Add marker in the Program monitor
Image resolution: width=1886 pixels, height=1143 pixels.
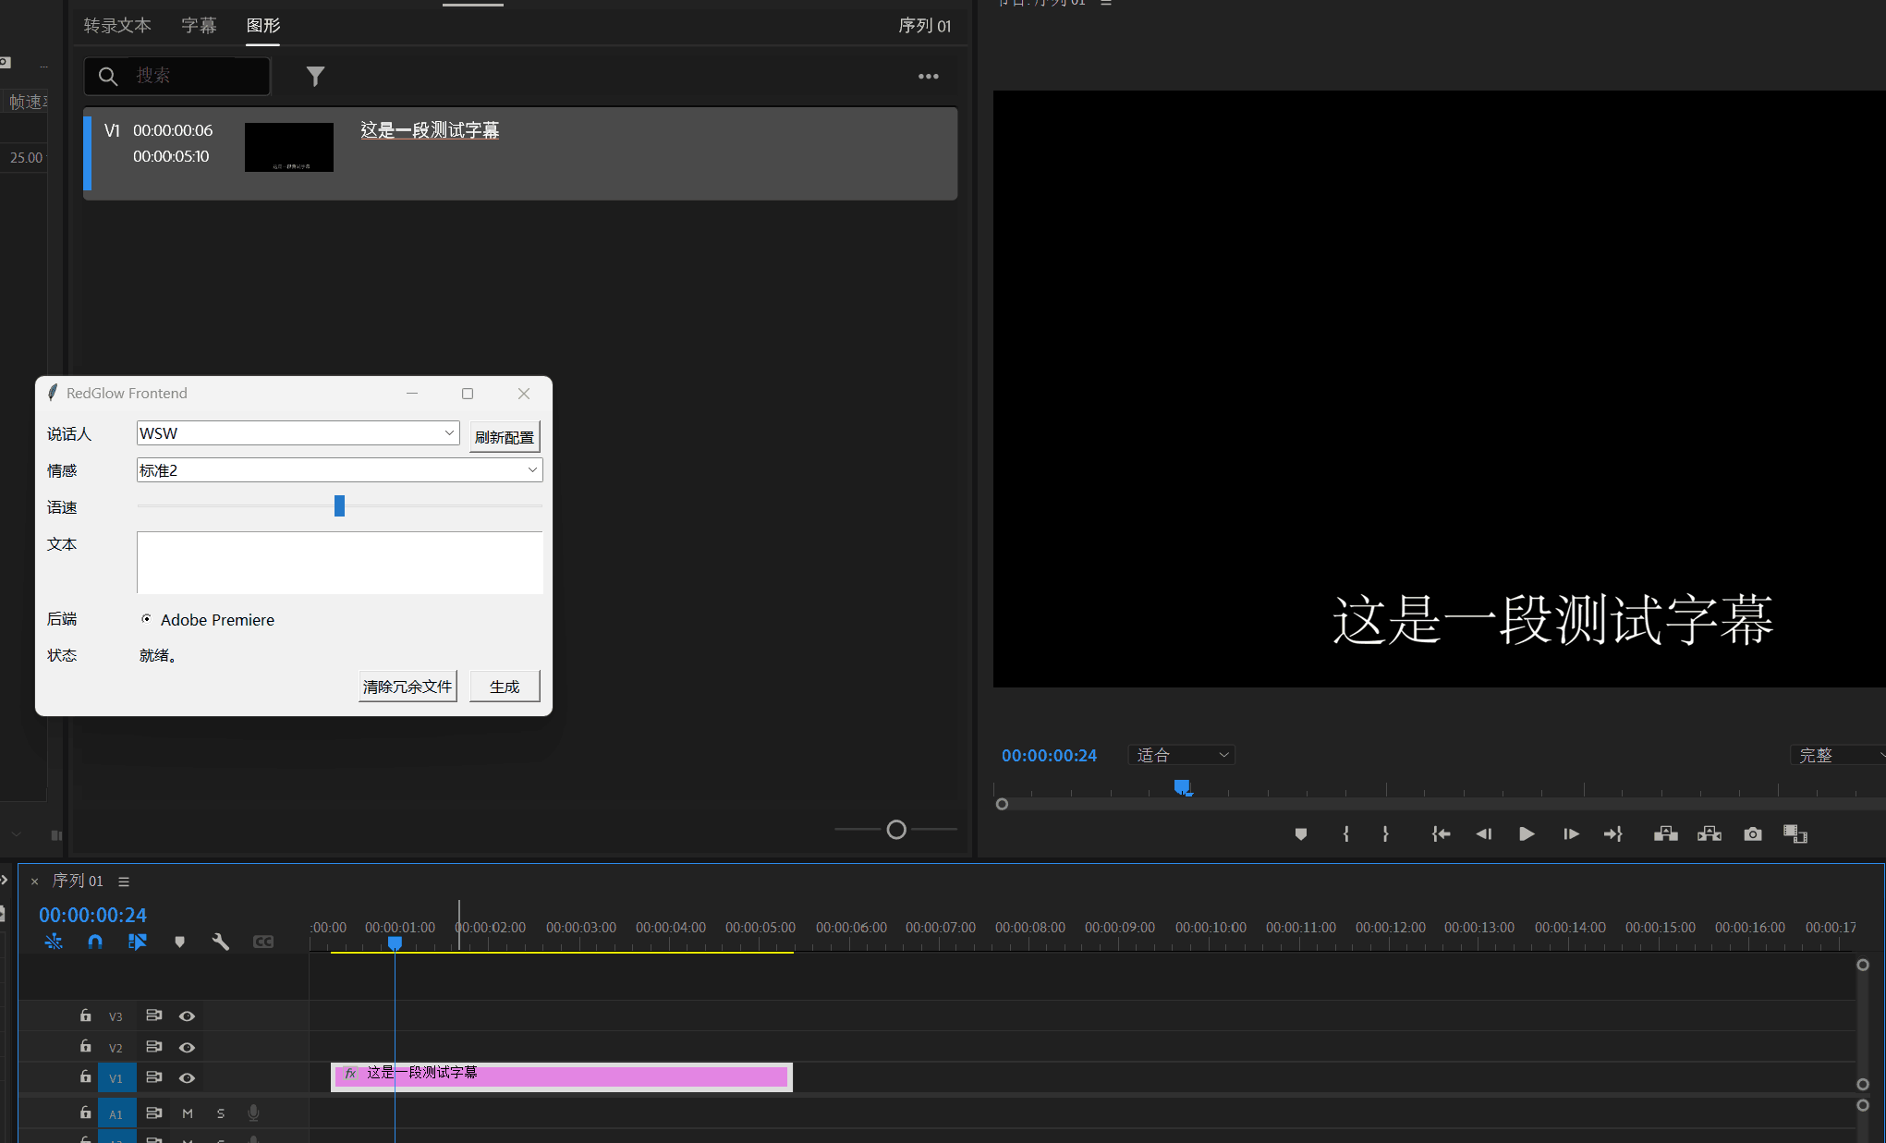[x=1301, y=834]
